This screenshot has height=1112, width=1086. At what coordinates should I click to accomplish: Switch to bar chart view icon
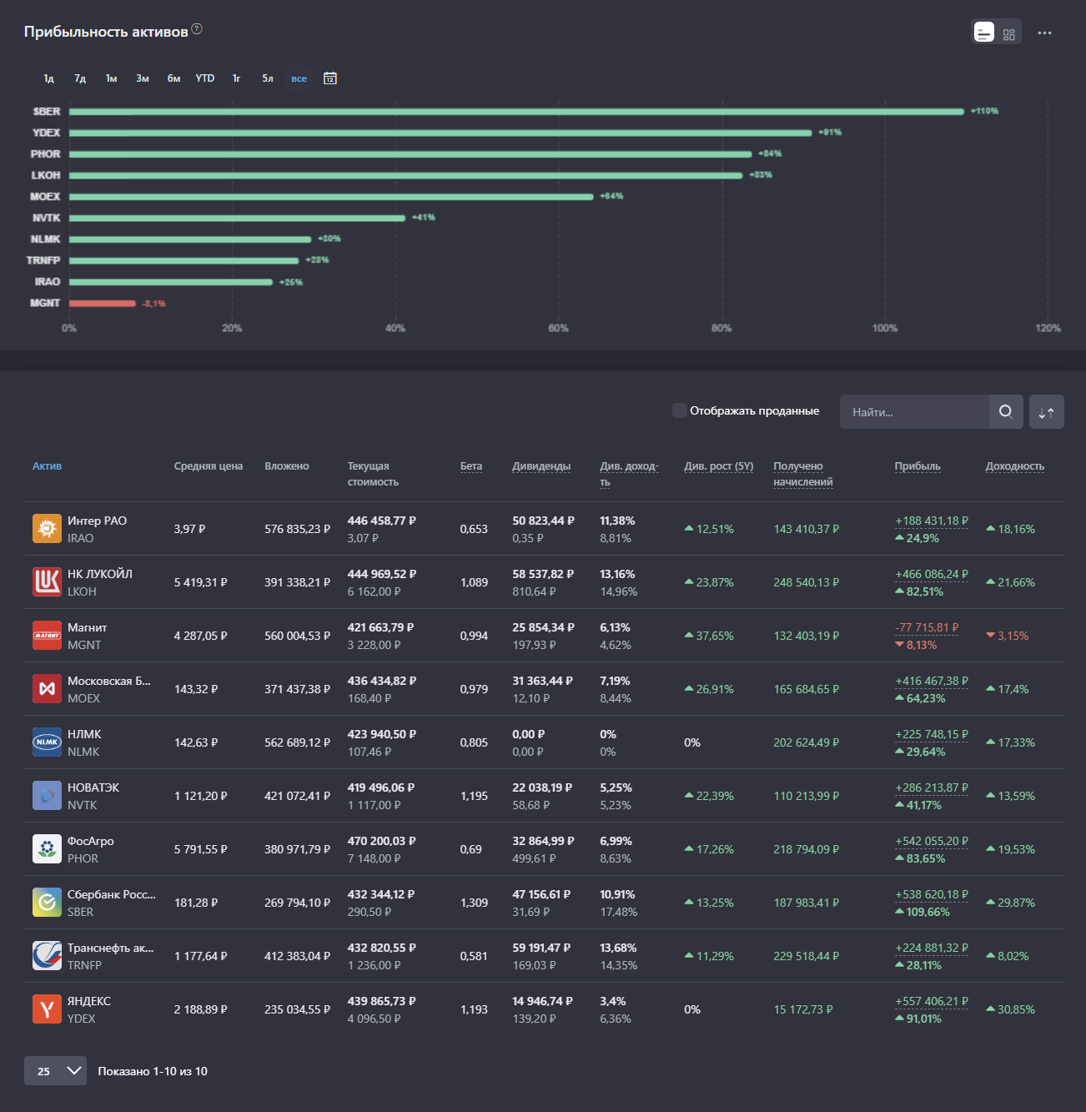(x=984, y=33)
